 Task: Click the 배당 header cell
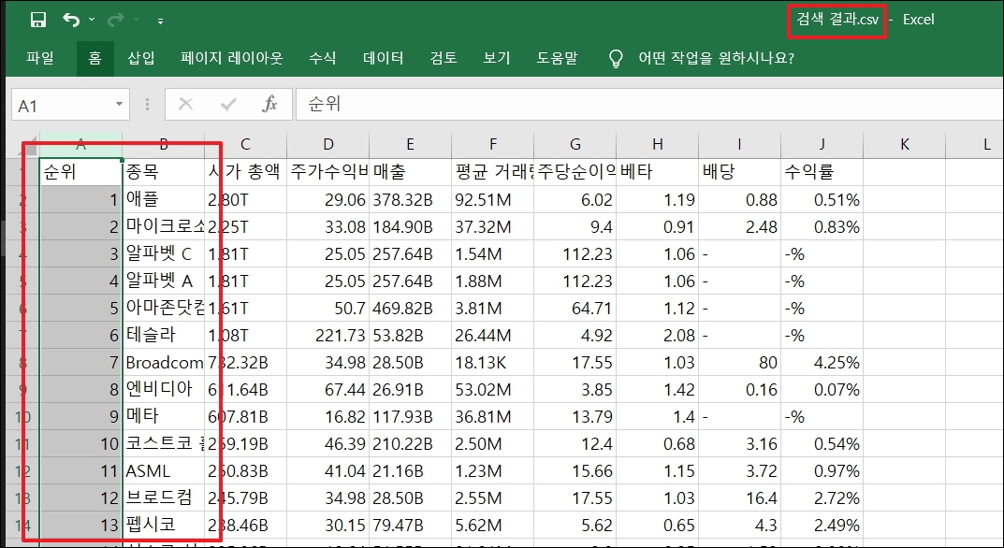coord(739,171)
